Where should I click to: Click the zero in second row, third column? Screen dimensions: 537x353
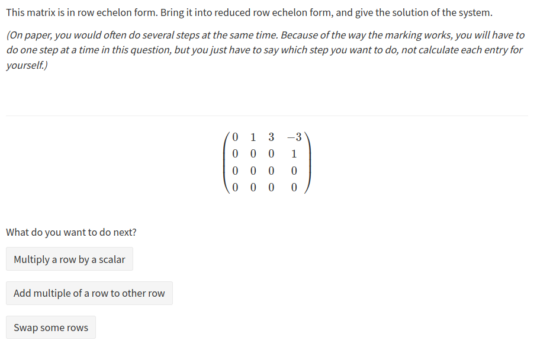tap(271, 155)
